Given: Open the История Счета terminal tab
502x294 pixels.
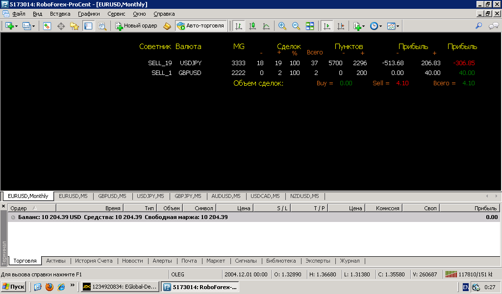Looking at the screenshot, I should point(94,261).
